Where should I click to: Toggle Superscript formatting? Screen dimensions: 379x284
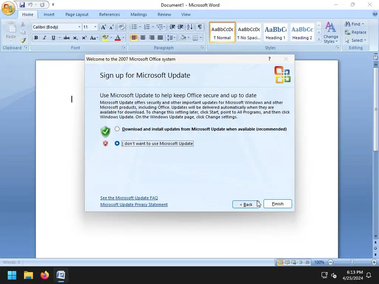[x=84, y=38]
